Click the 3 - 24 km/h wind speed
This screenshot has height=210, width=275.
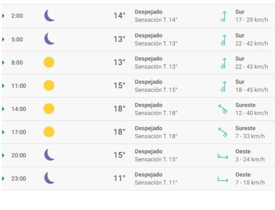250,159
